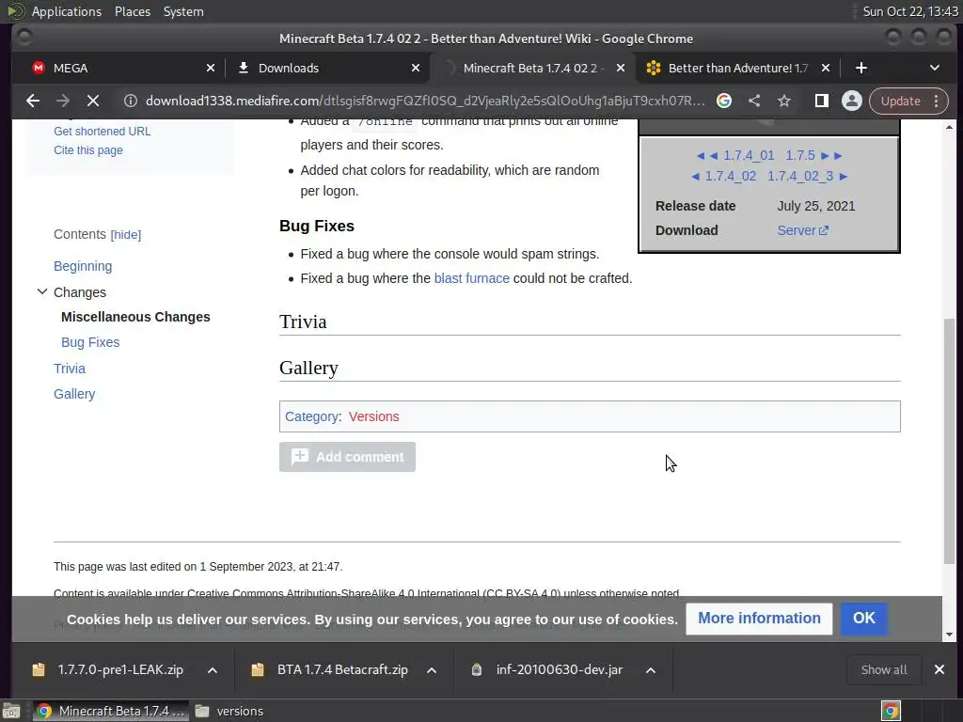Switch to versions folder in taskbar
This screenshot has width=963, height=722.
[x=229, y=711]
